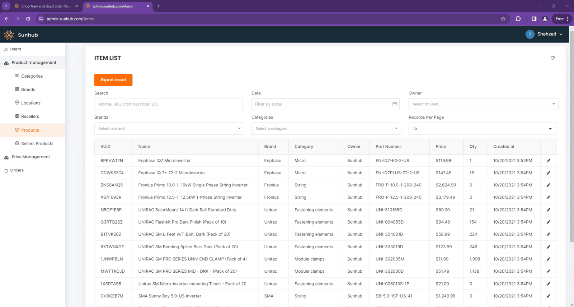The image size is (574, 307).
Task: Click the browser address bar URL
Action: (x=70, y=19)
